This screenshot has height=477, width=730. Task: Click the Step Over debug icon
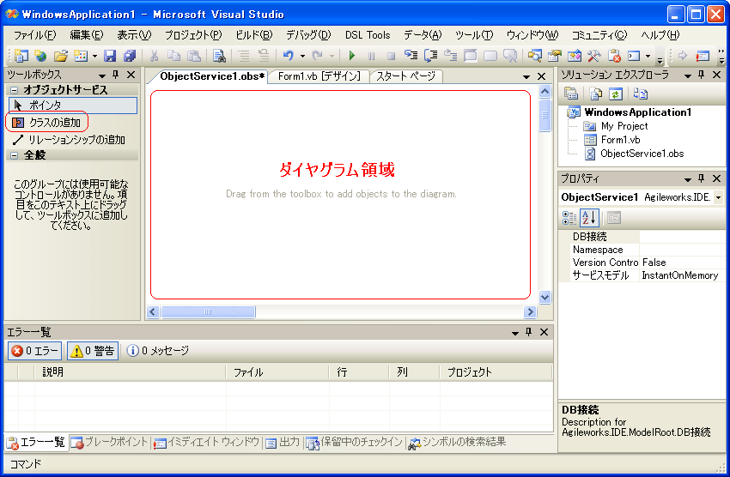pos(430,56)
